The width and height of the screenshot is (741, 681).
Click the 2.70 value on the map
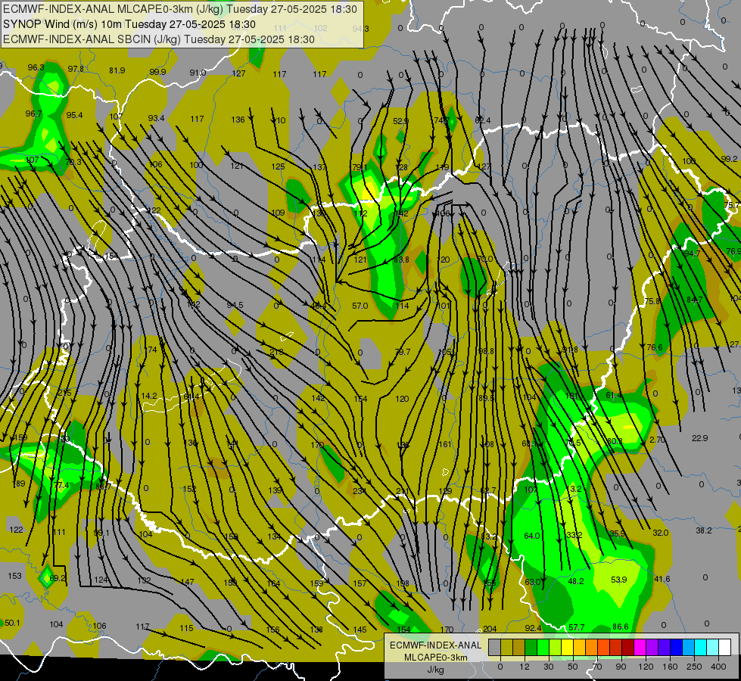point(657,440)
